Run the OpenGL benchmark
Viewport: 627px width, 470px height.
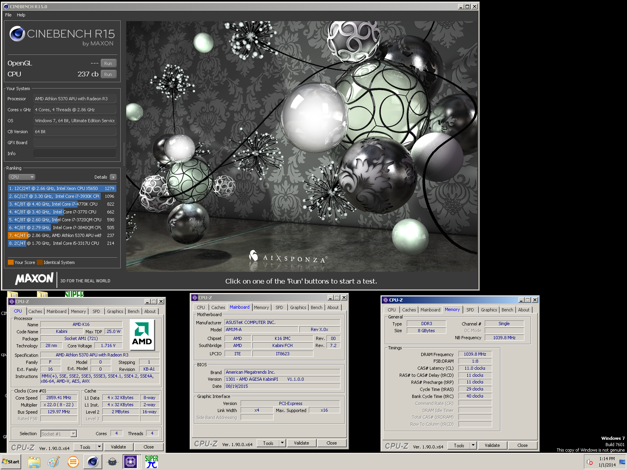pos(108,63)
